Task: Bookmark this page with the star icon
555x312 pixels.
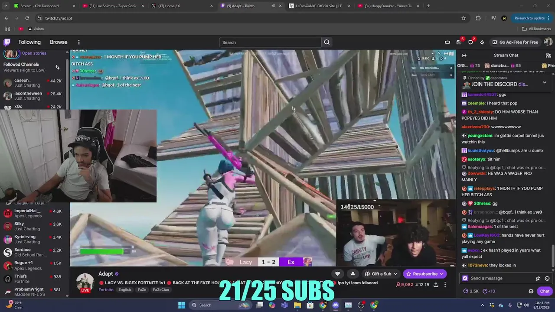Action: click(x=464, y=18)
